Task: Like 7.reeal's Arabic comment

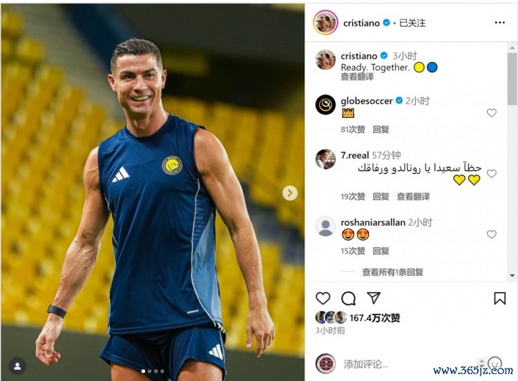Action: click(x=492, y=174)
